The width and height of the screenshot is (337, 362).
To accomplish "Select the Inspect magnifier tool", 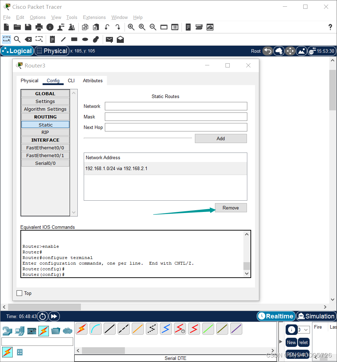I will point(17,39).
